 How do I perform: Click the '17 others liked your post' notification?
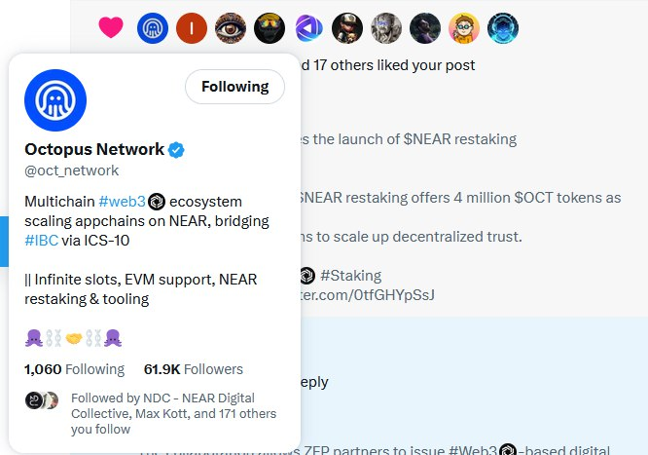pos(389,65)
